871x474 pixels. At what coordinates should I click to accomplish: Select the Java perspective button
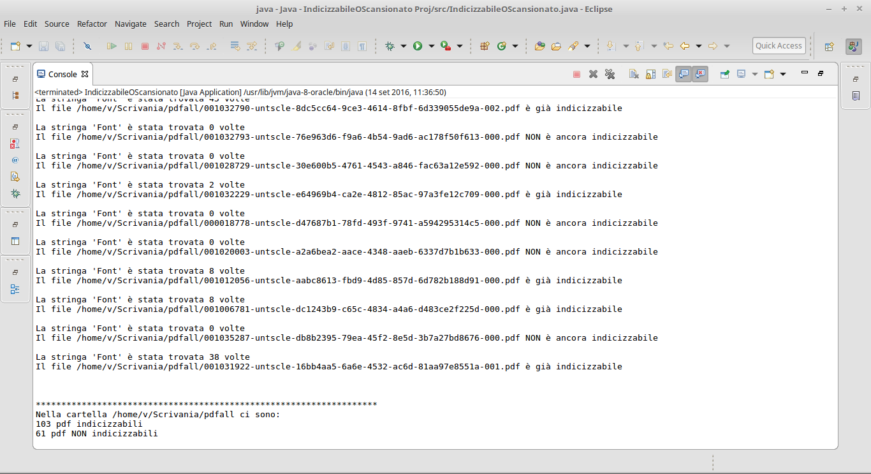(x=853, y=46)
